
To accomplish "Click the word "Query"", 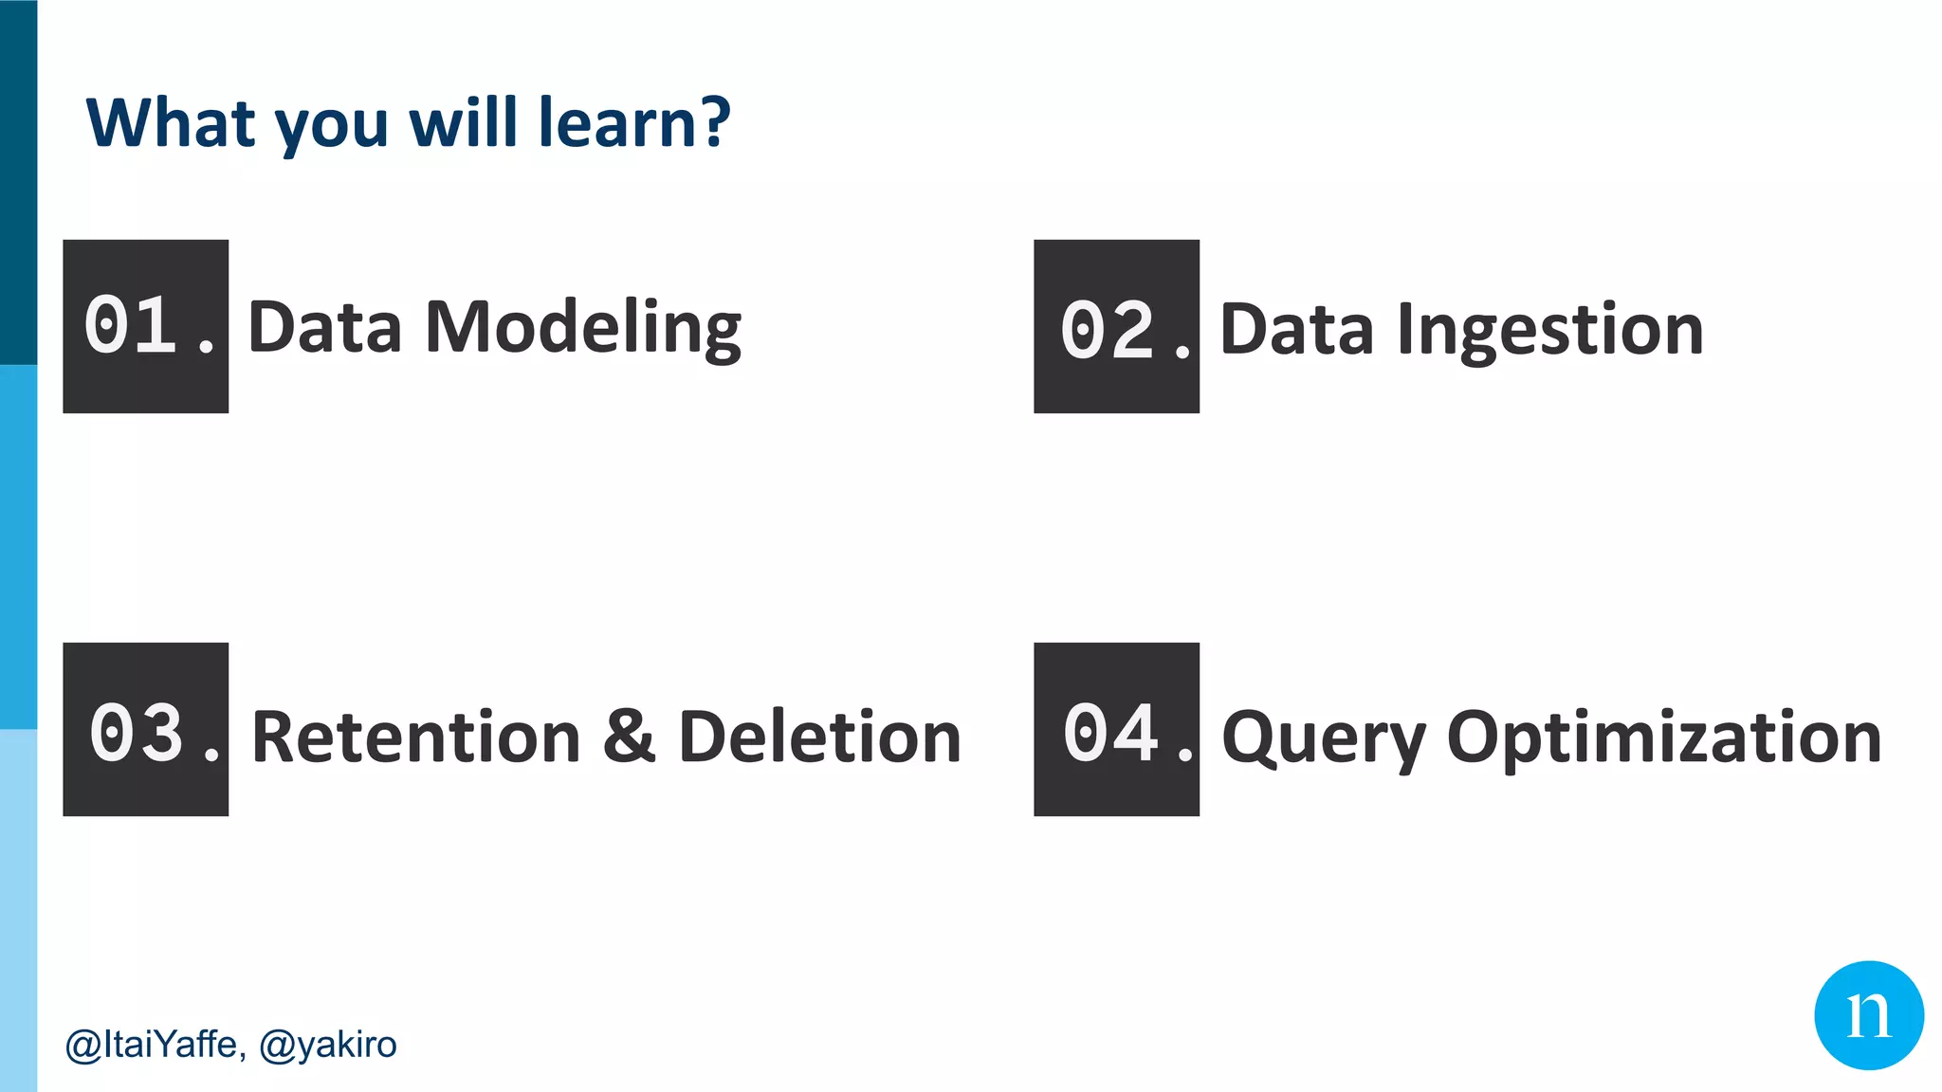I will [x=1323, y=739].
